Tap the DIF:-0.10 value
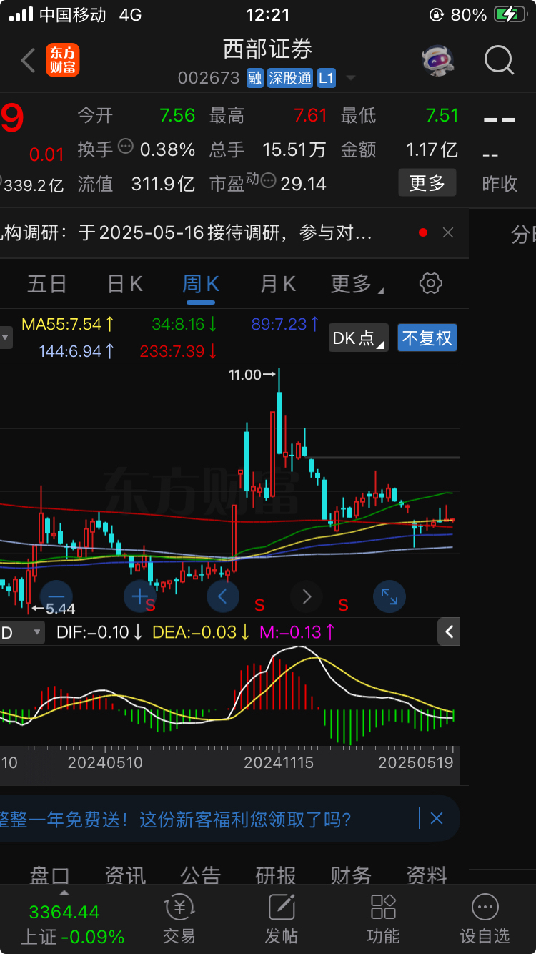 tap(99, 632)
